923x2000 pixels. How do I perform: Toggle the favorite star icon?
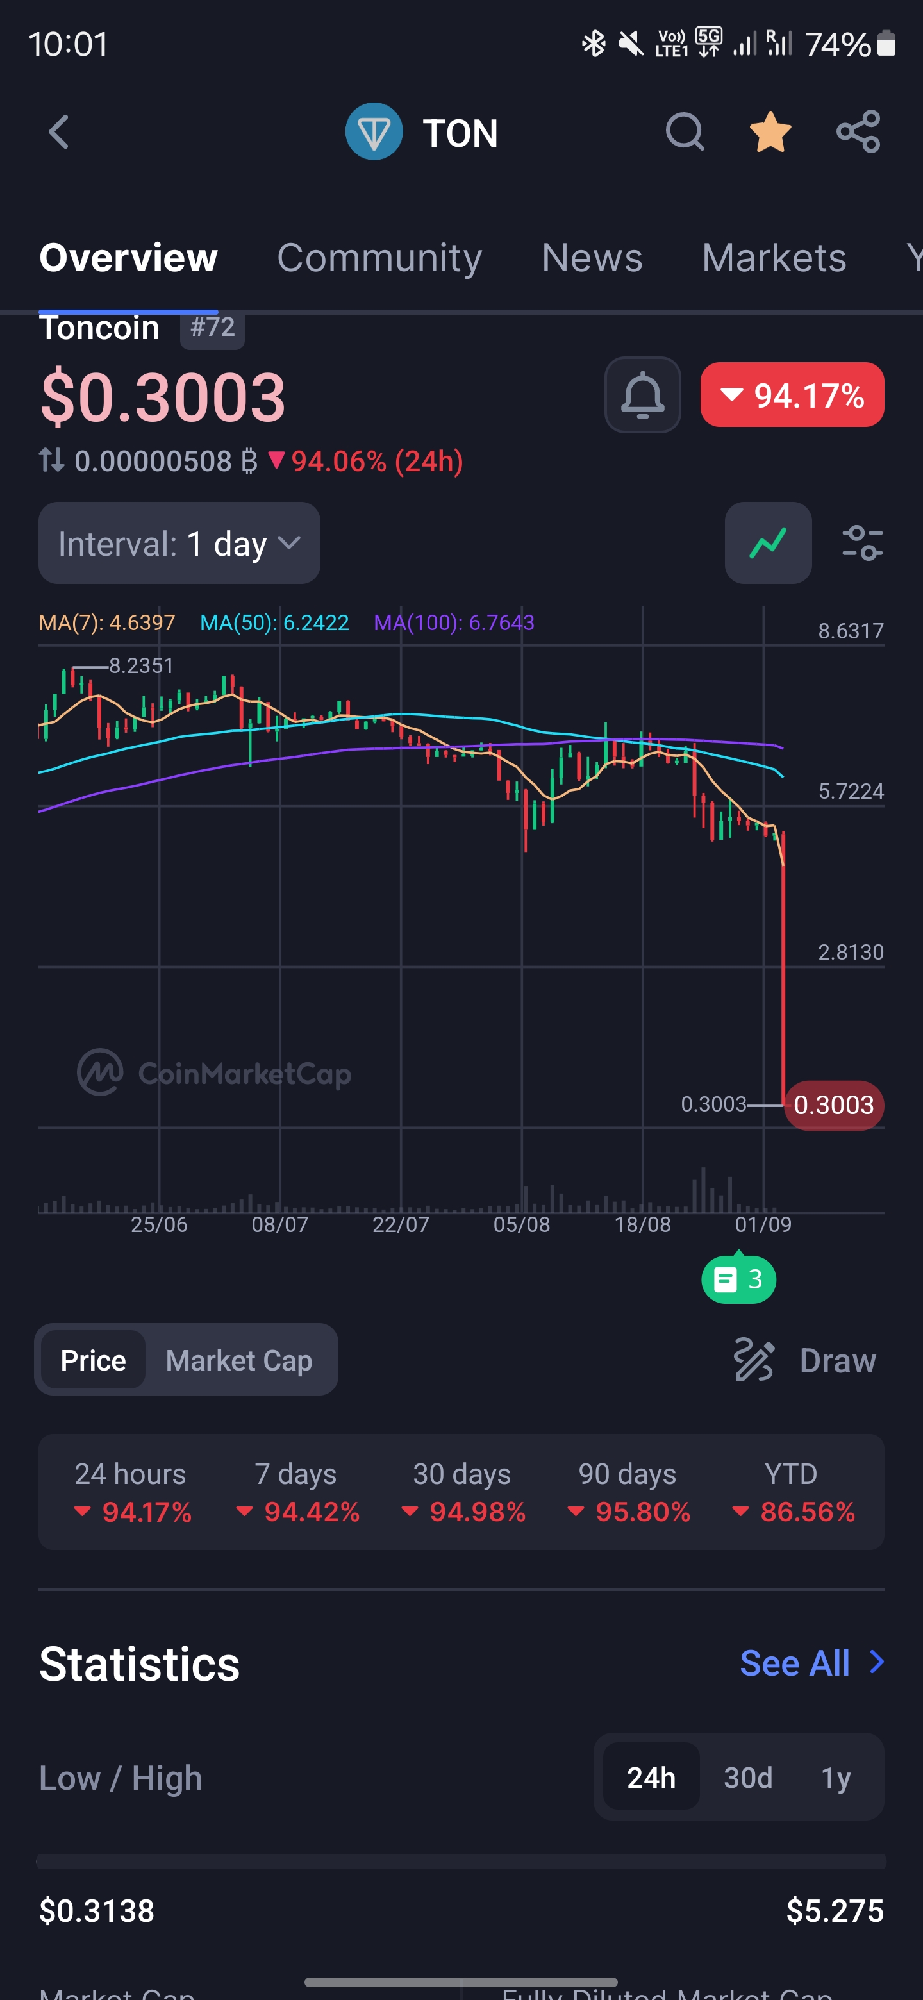(770, 132)
